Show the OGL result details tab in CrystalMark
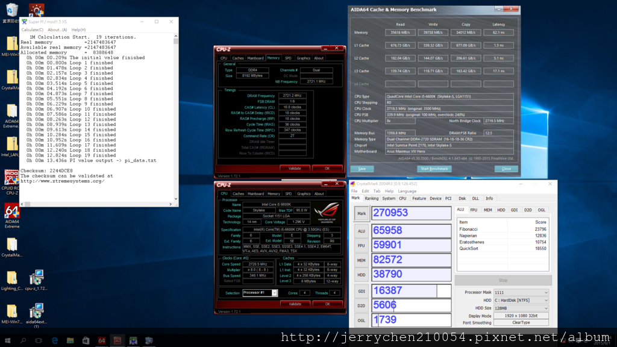The height and width of the screenshot is (347, 617). click(x=542, y=210)
